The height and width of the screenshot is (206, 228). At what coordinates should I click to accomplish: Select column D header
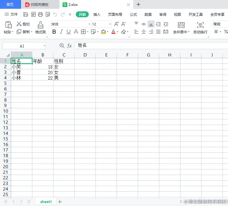[x=85, y=55]
